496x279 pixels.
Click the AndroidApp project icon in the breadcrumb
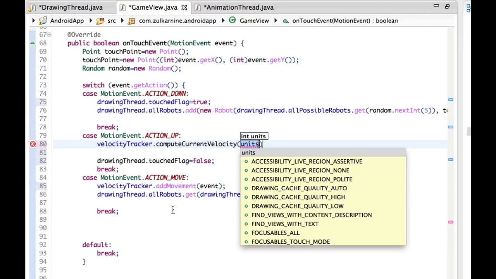click(43, 21)
